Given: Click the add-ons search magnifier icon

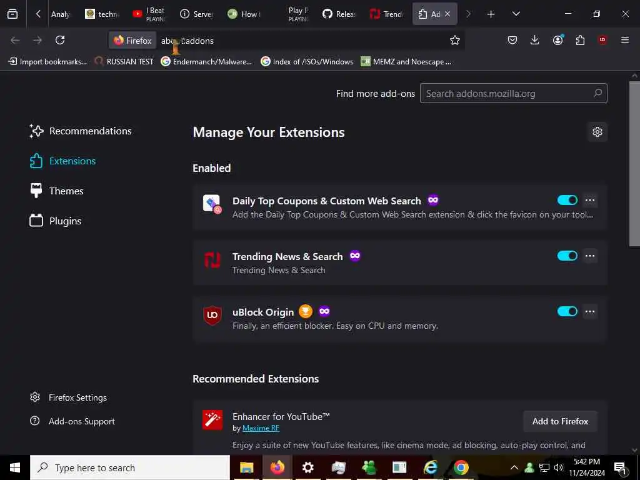Looking at the screenshot, I should pyautogui.click(x=598, y=93).
